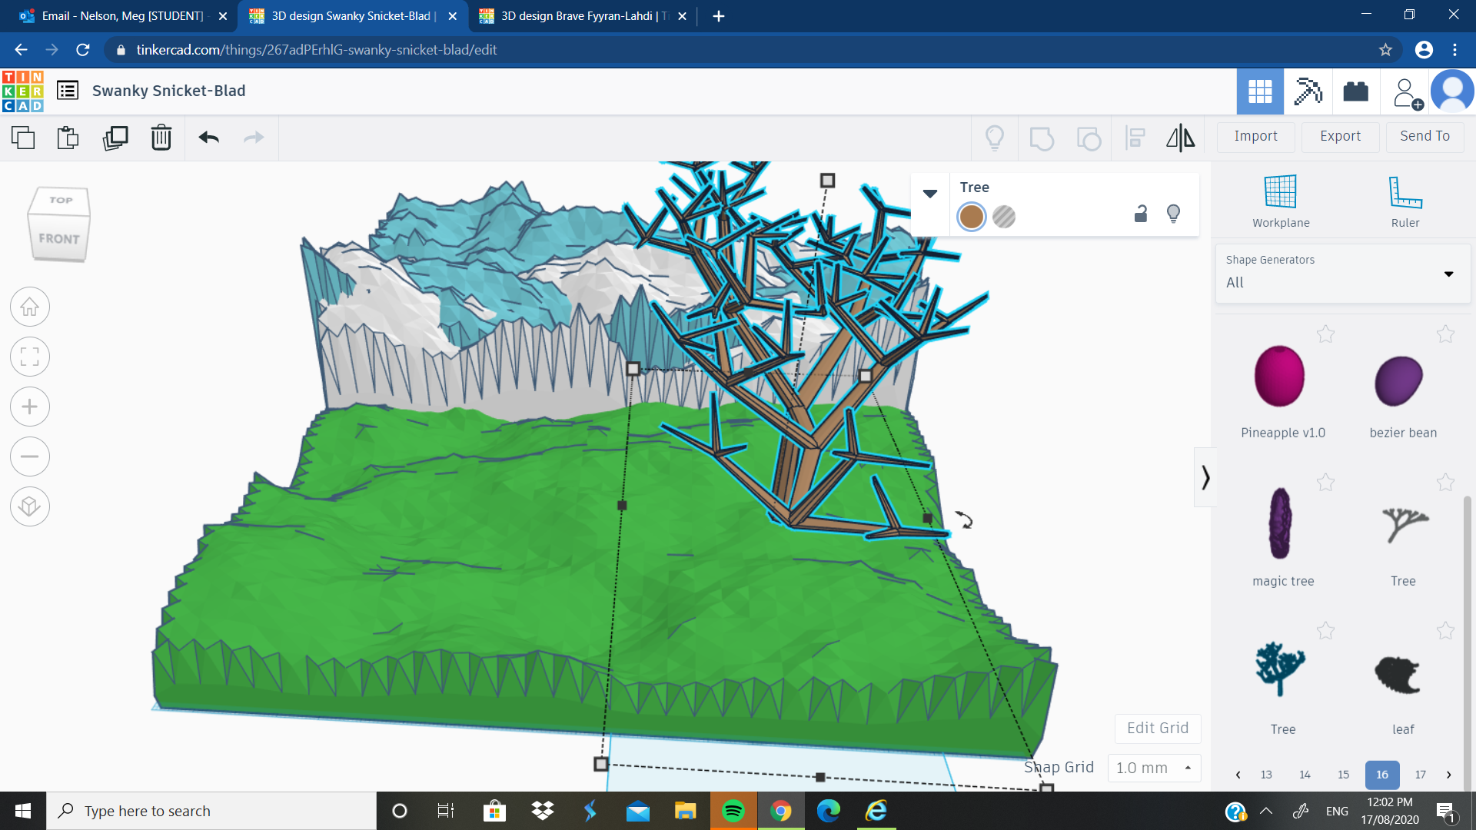Click the Export button

(x=1339, y=136)
